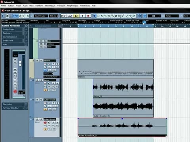Open the Transport menu

click(x=61, y=6)
